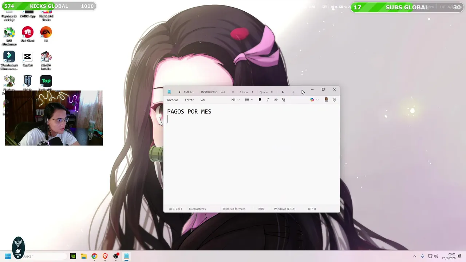Open Brave browser from taskbar
The height and width of the screenshot is (262, 466).
[105, 256]
